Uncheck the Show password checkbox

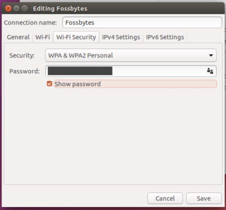click(x=49, y=83)
